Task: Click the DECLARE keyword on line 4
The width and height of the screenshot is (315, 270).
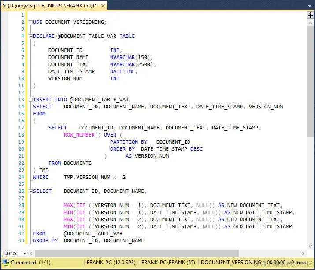Action: [44, 36]
